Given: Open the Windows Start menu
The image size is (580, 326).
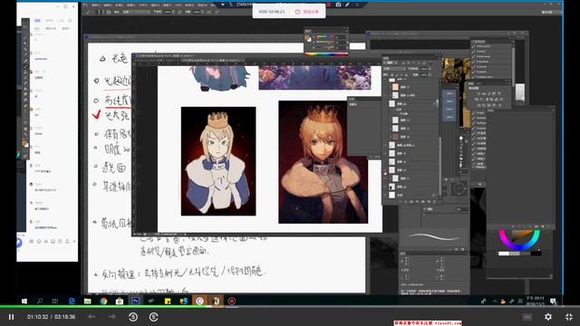Looking at the screenshot, I should click(24, 302).
